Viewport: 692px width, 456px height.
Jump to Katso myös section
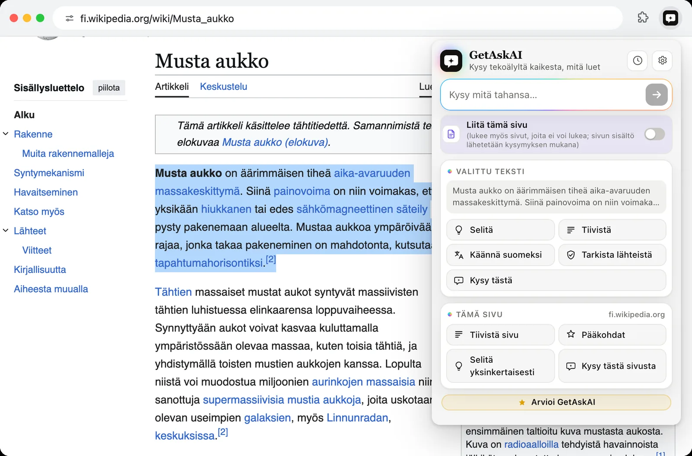point(39,212)
